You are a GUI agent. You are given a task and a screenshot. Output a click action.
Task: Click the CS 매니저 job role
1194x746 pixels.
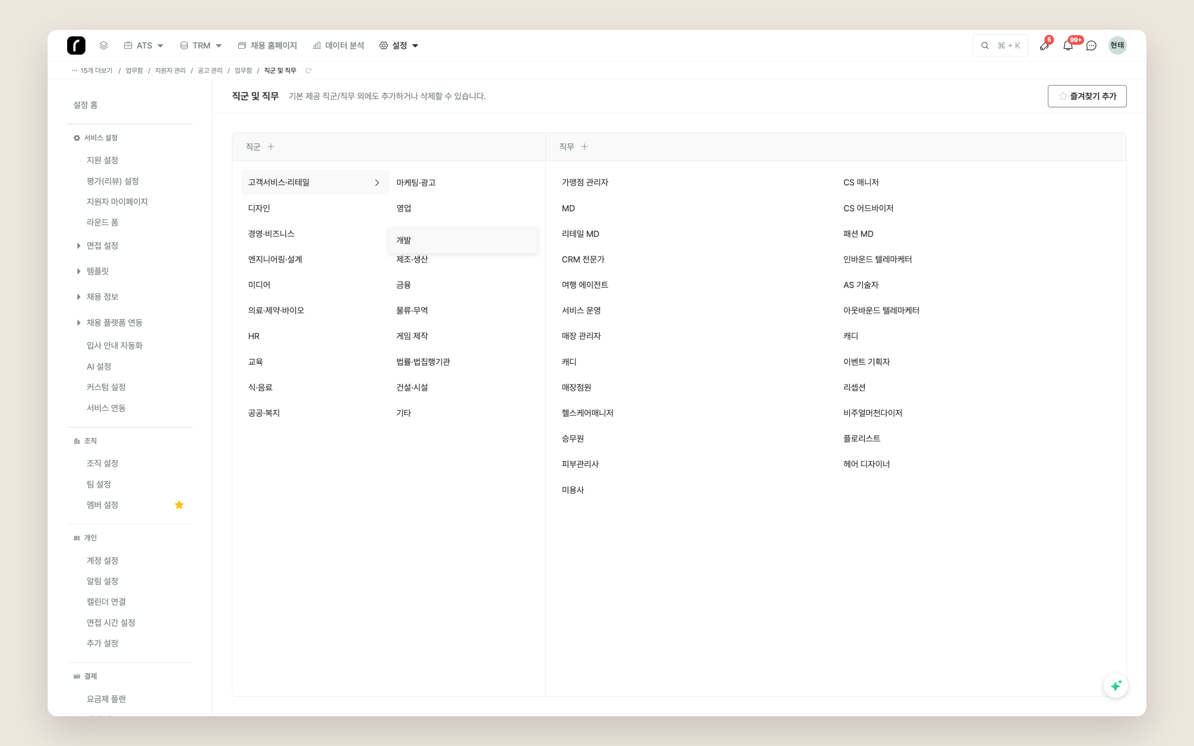[861, 182]
